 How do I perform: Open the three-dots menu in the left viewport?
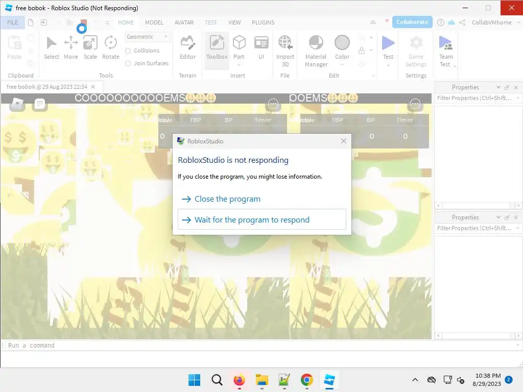[x=273, y=104]
